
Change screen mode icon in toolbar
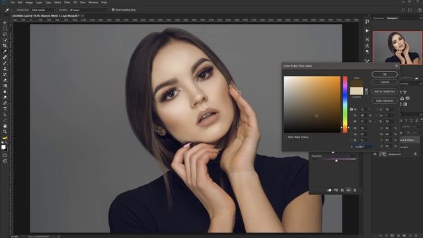click(x=5, y=161)
